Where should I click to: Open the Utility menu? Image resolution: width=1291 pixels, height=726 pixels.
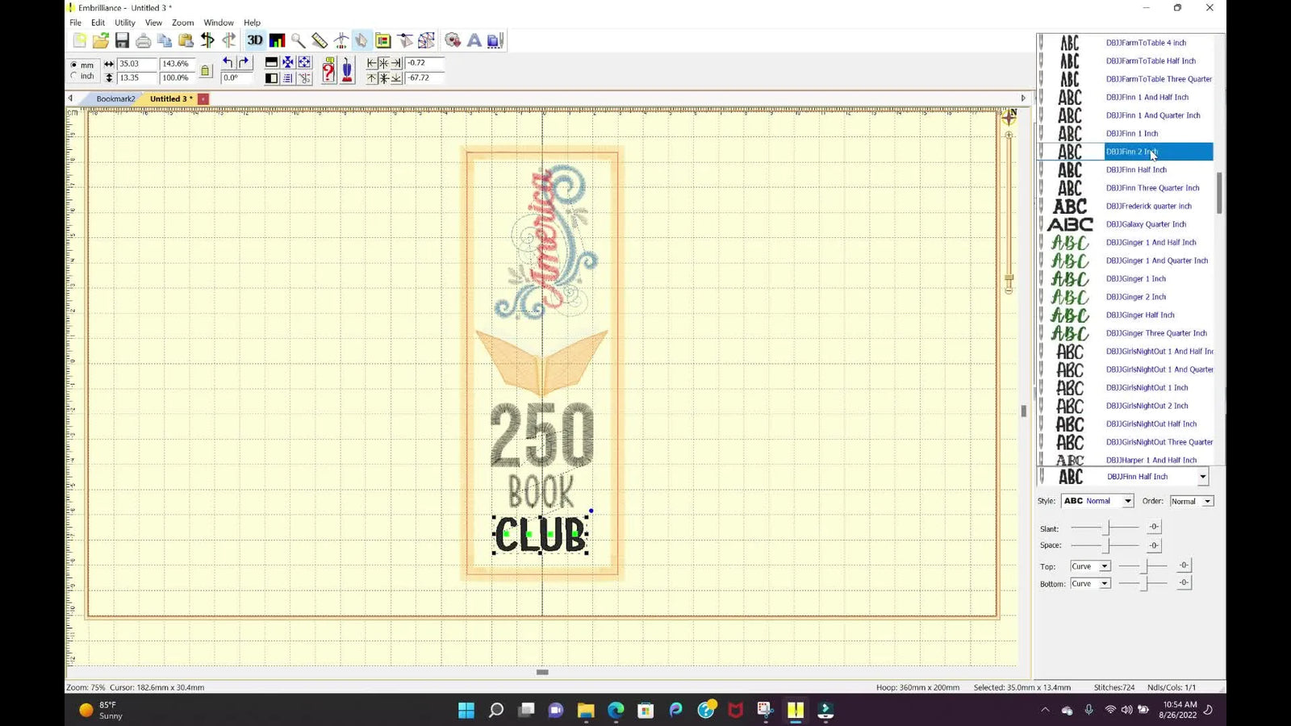tap(124, 22)
